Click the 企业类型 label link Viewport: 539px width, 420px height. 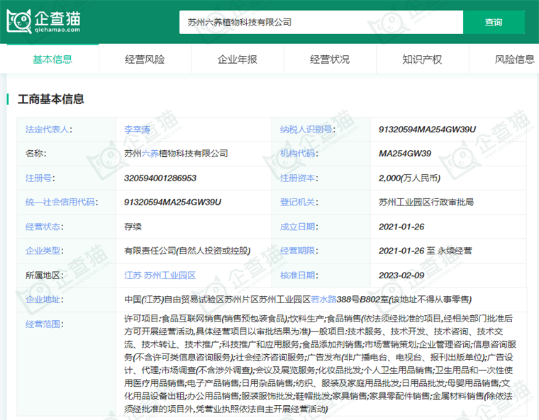click(x=43, y=251)
